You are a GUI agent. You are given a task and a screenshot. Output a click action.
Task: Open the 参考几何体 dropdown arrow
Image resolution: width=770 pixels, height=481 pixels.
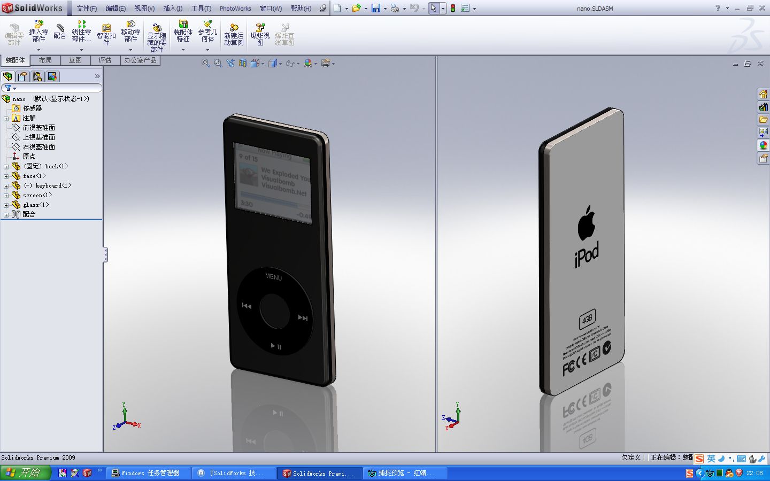(207, 50)
